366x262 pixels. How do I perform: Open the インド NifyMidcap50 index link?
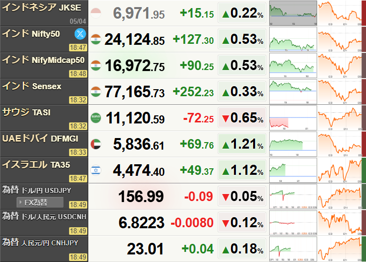43,60
